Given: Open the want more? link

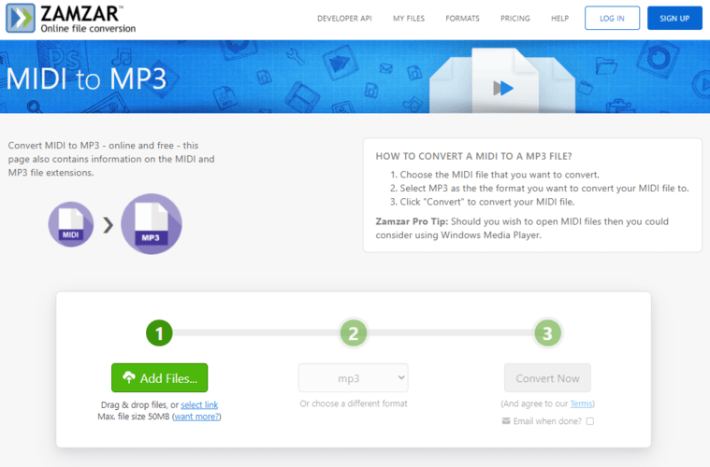Looking at the screenshot, I should 196,417.
